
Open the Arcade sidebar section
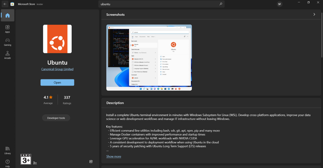(x=8, y=55)
